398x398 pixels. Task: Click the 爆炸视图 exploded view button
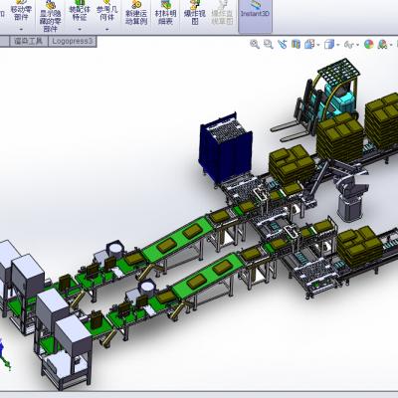pyautogui.click(x=195, y=13)
